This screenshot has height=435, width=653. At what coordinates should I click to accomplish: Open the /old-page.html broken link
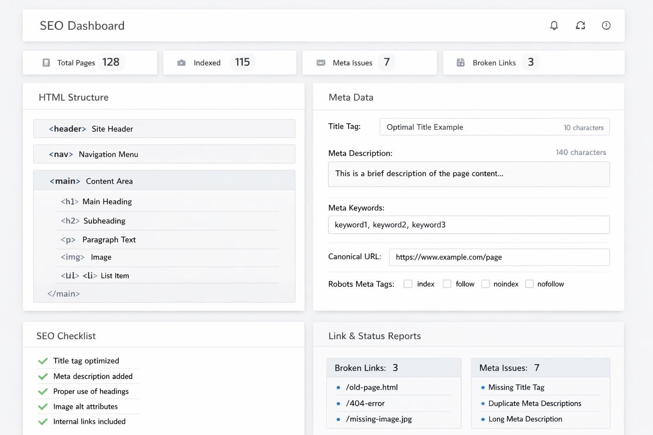[x=372, y=387]
